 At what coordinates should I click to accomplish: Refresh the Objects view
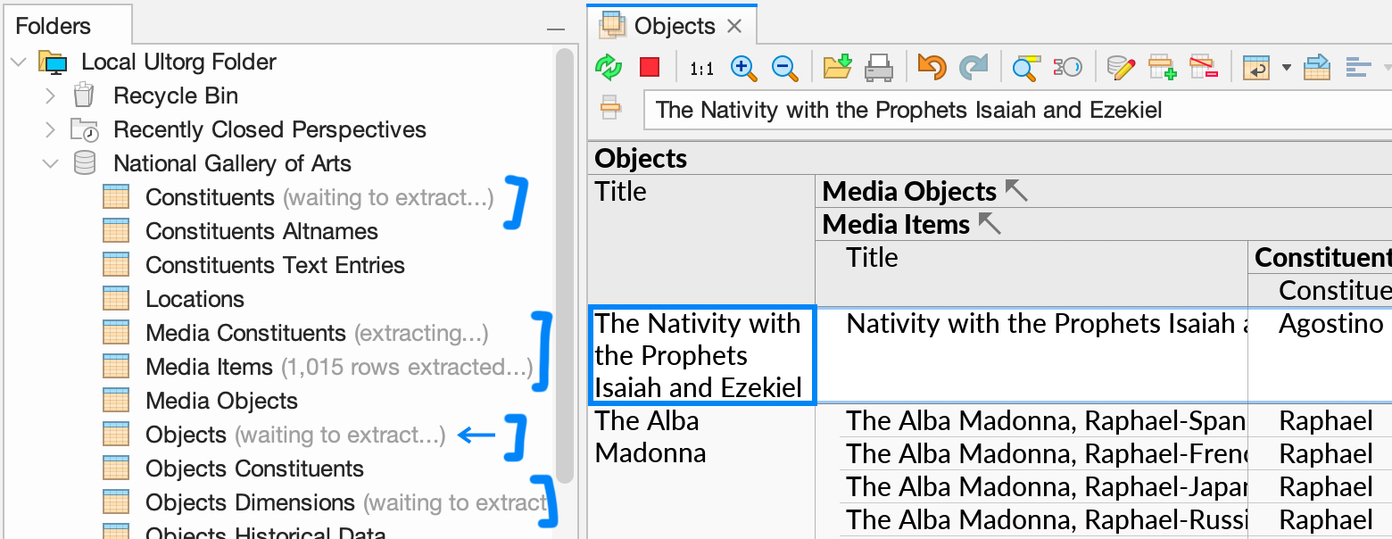(610, 67)
